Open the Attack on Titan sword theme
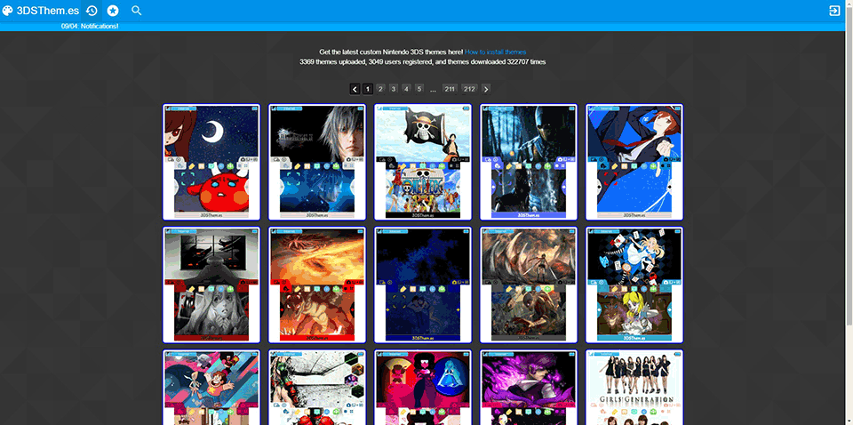The width and height of the screenshot is (853, 425). point(529,285)
